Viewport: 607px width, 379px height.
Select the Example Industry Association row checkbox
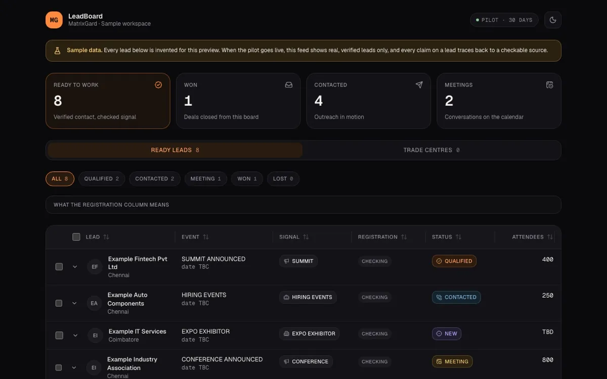click(x=59, y=367)
